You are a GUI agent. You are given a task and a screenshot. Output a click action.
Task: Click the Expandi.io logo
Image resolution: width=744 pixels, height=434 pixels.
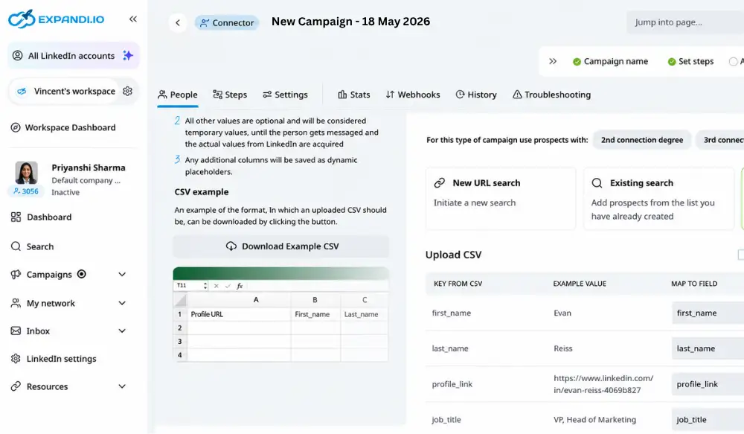pos(56,19)
